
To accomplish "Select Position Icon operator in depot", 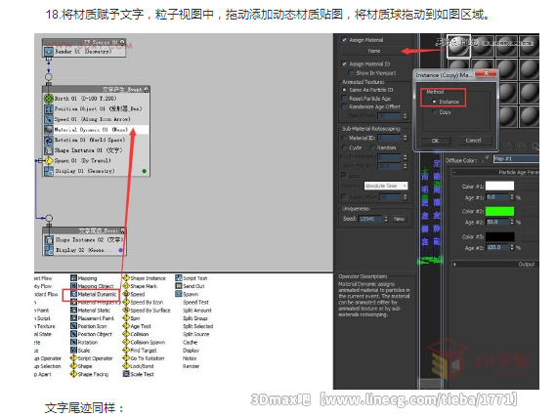I will [x=89, y=326].
